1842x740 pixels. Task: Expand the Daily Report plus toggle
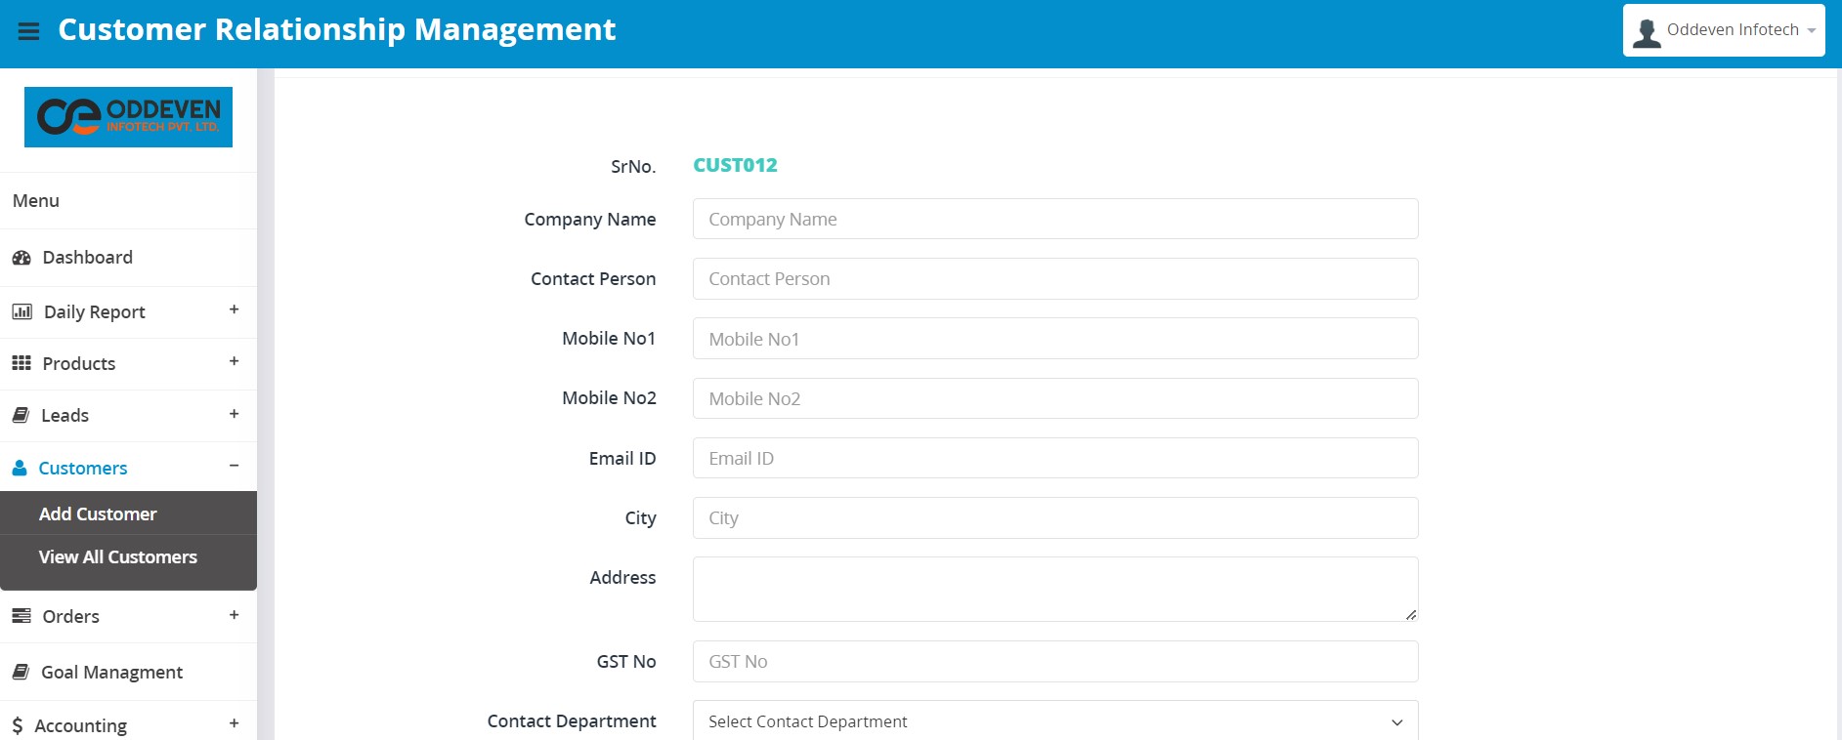[234, 309]
